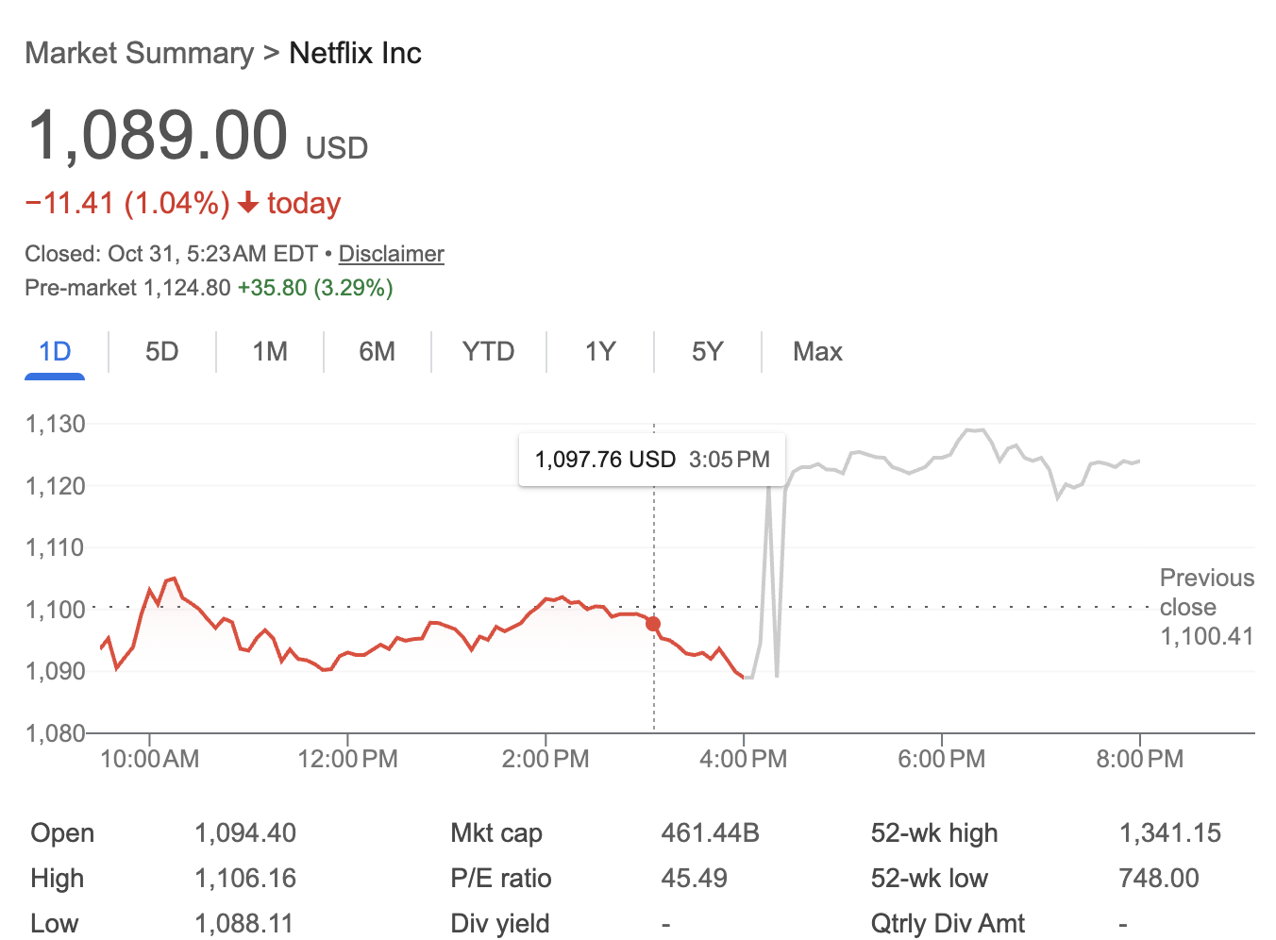Open the Netflix Inc stock page
The image size is (1276, 940).
[355, 54]
